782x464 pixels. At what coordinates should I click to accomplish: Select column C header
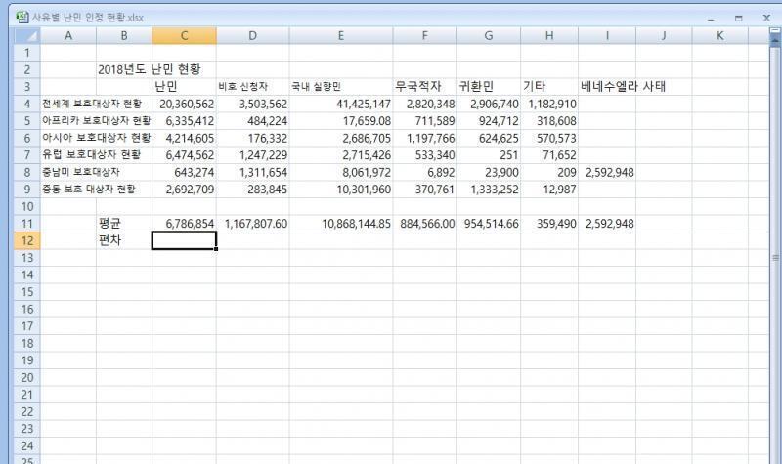(184, 36)
